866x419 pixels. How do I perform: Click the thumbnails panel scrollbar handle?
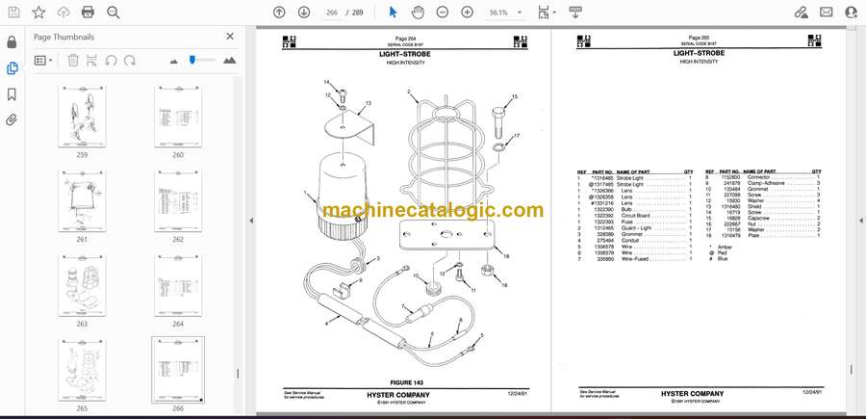pos(238,375)
